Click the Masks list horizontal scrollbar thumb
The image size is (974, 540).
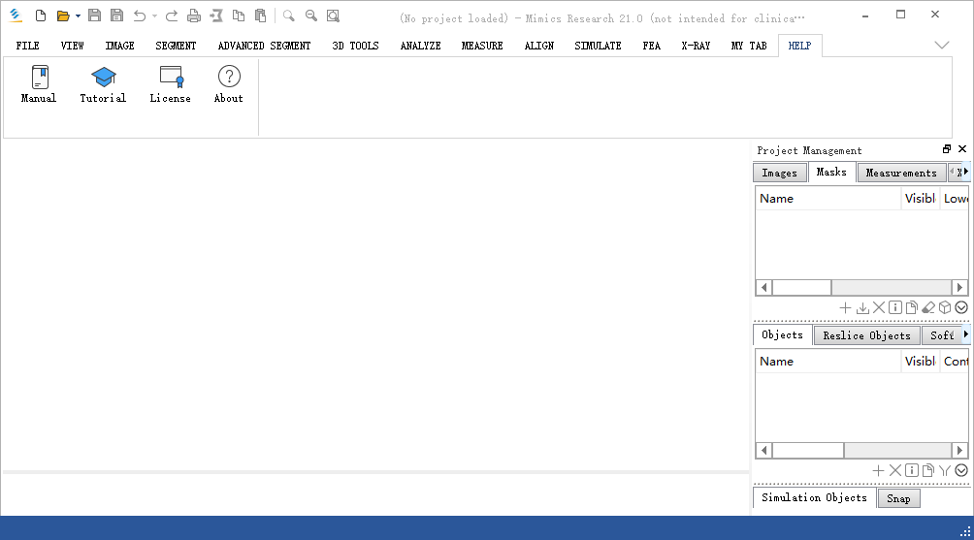(x=802, y=287)
